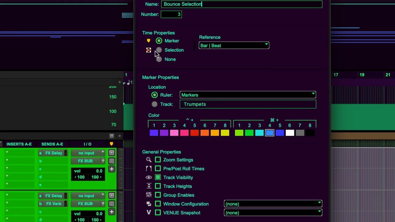The width and height of the screenshot is (395, 222).
Task: Pick the cyan color swatch number 3
Action: pyautogui.click(x=260, y=133)
